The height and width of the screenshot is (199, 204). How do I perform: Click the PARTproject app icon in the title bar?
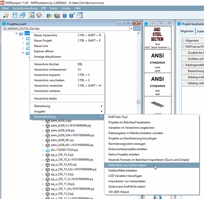2,3
